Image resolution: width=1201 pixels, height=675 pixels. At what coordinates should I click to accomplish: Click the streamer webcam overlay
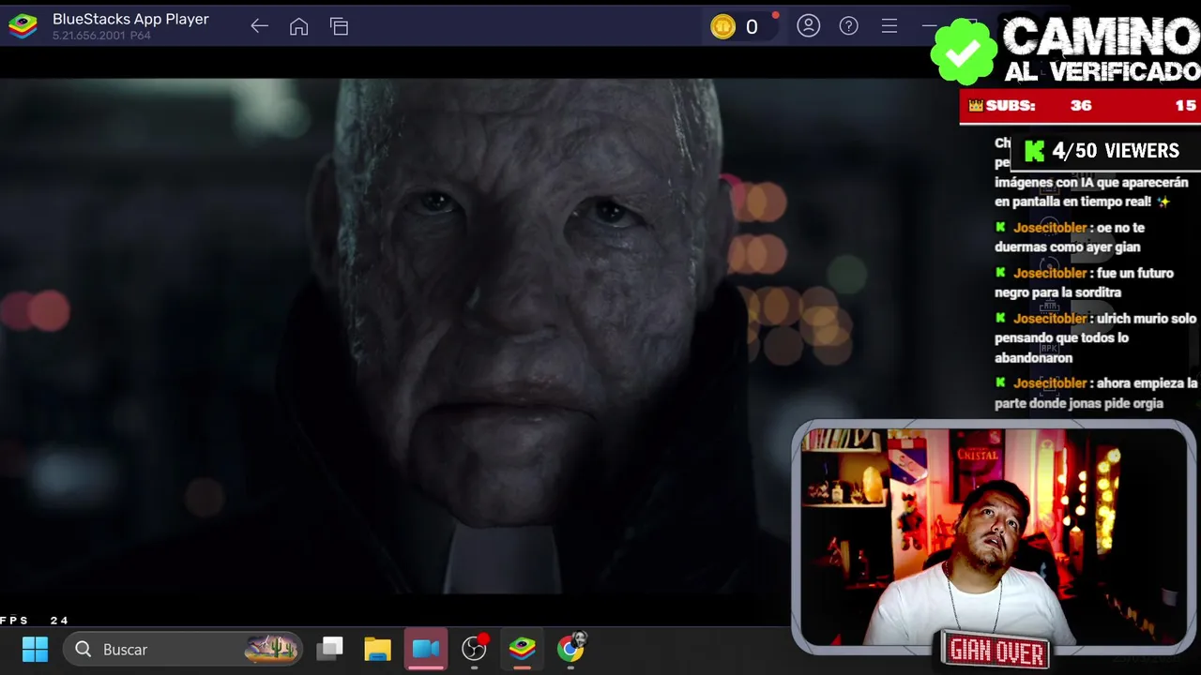(993, 537)
